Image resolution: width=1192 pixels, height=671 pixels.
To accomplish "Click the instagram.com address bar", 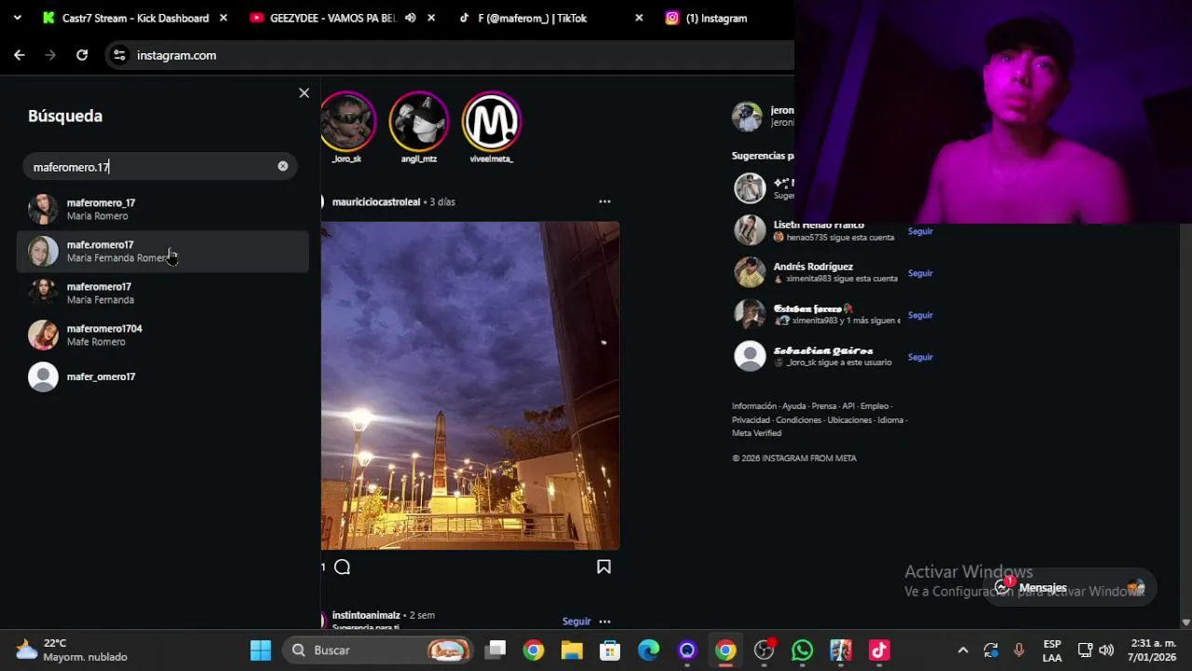I will (x=450, y=55).
